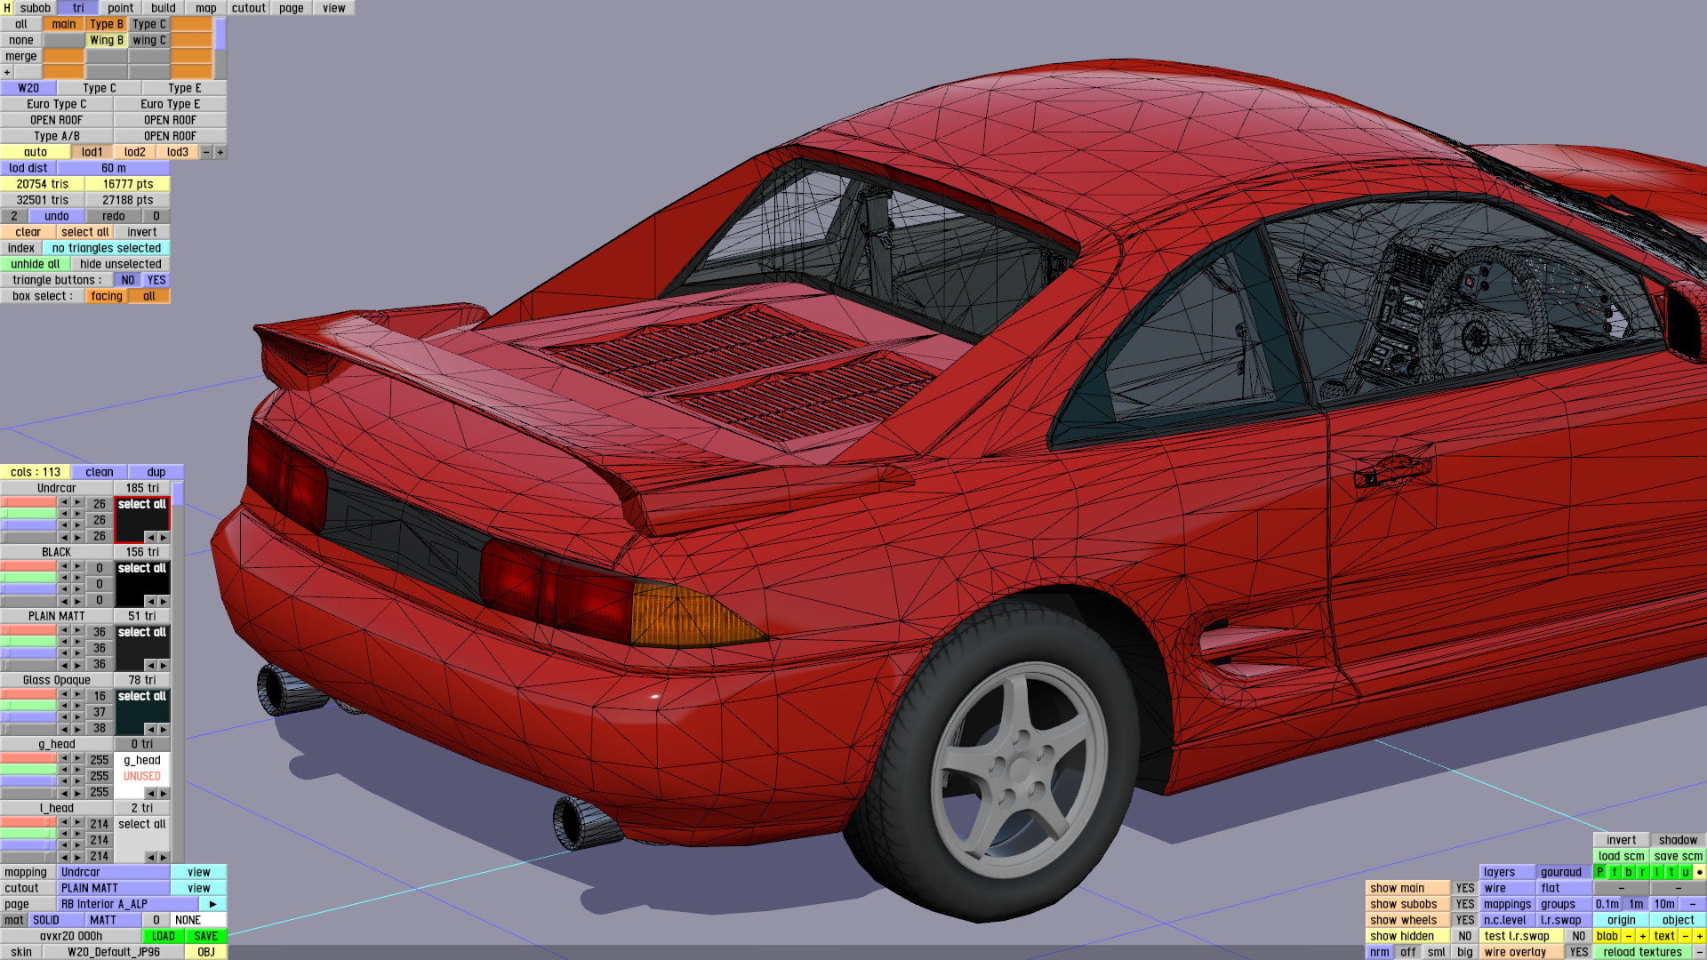
Task: Toggle 'show hidden' NO switch
Action: tap(1464, 936)
